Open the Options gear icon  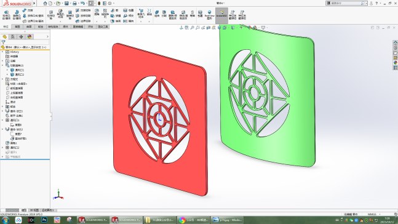pos(109,3)
